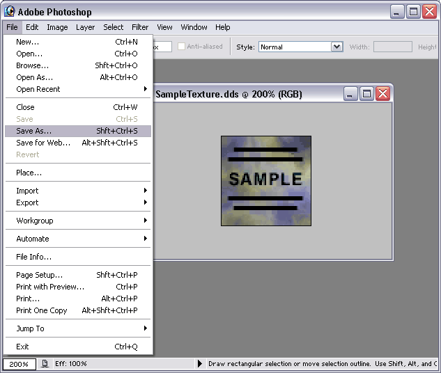
Task: Click the Adobe Photoshop title bar icon
Action: coord(10,12)
